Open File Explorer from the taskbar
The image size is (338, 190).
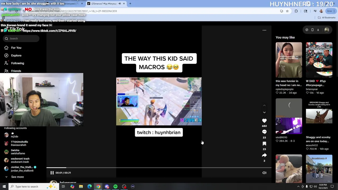point(81,187)
